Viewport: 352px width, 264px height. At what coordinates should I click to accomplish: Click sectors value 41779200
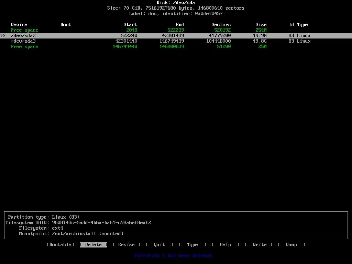[220, 35]
